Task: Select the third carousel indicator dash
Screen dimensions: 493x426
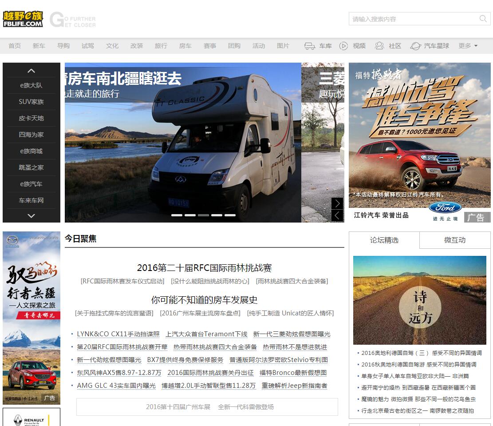Action: point(203,215)
